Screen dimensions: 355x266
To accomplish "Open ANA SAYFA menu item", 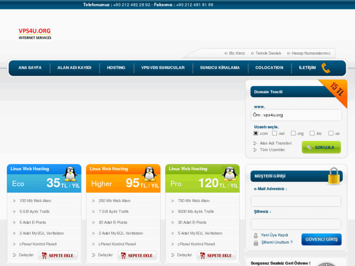I will pos(30,68).
